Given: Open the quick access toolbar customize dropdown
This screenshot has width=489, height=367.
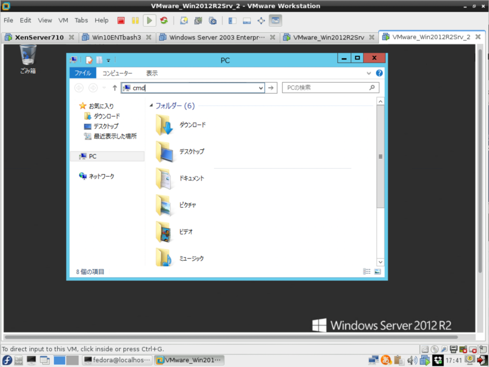Looking at the screenshot, I should 108,60.
